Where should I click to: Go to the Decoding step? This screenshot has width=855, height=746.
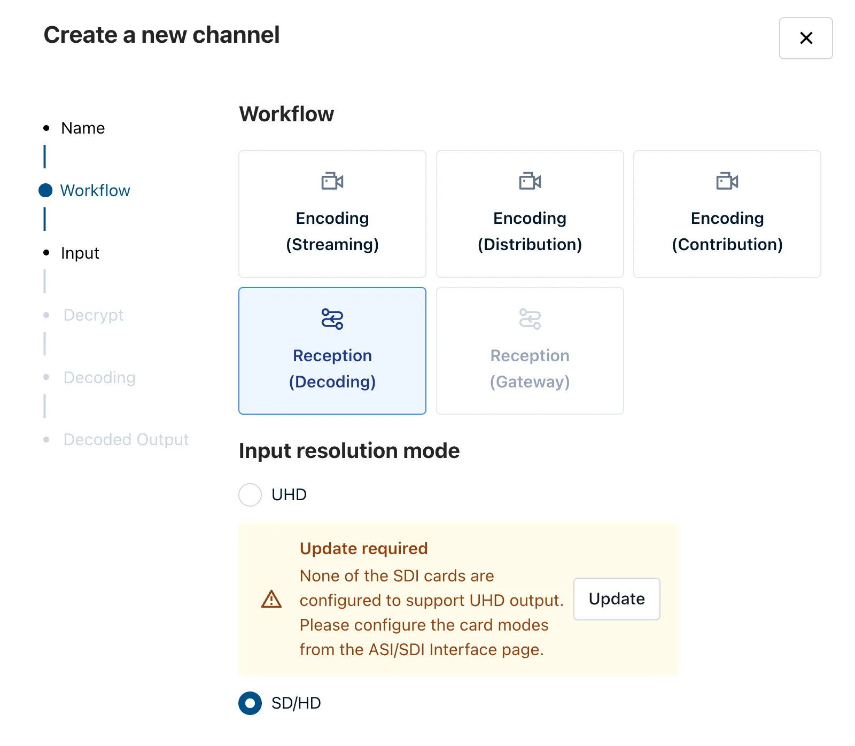point(99,378)
